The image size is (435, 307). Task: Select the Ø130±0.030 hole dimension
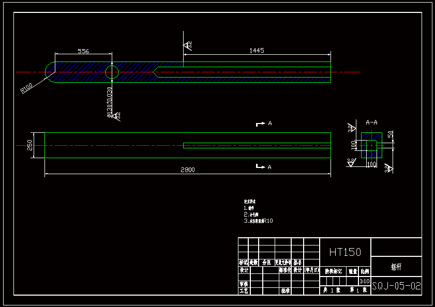pyautogui.click(x=110, y=102)
